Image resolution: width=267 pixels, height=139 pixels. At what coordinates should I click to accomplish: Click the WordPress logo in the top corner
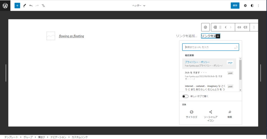pyautogui.click(x=5, y=5)
